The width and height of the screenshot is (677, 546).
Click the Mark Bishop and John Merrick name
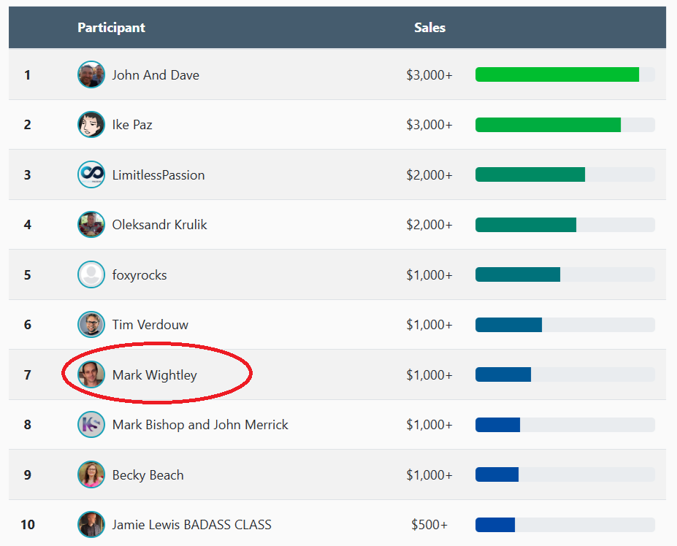(200, 424)
